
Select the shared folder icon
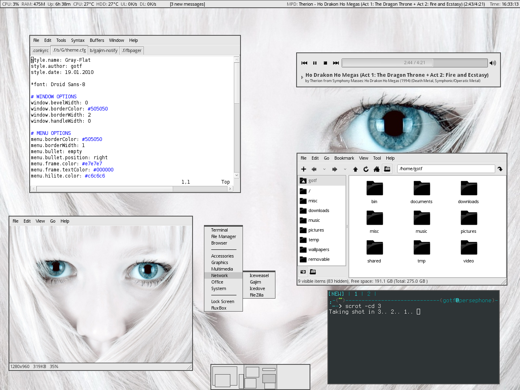coord(374,248)
